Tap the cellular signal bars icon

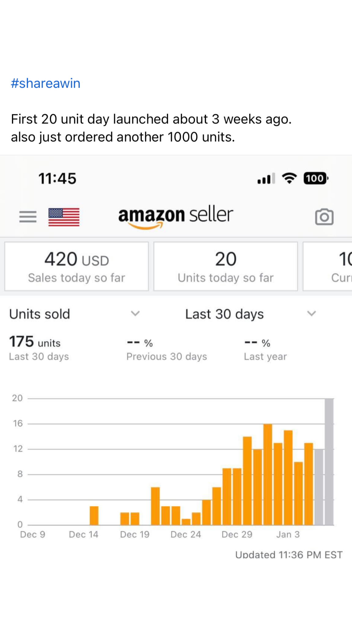(x=266, y=179)
